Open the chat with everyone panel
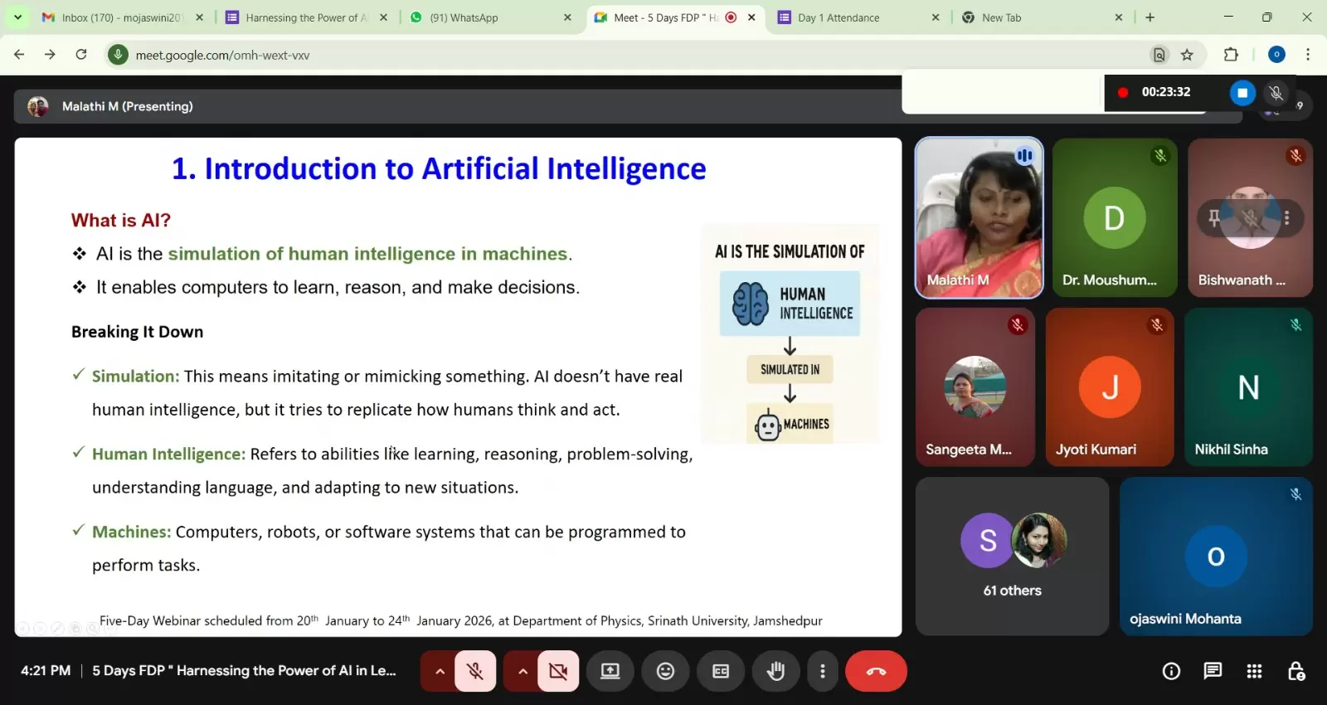 click(1213, 671)
